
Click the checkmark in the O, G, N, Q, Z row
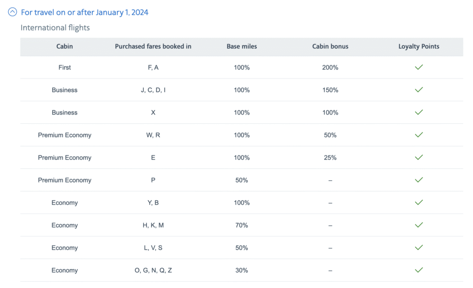[x=419, y=270]
